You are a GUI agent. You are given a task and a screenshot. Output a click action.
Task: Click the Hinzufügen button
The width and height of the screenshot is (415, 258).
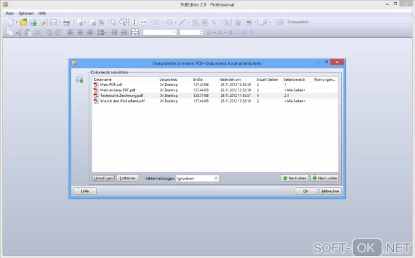click(103, 178)
